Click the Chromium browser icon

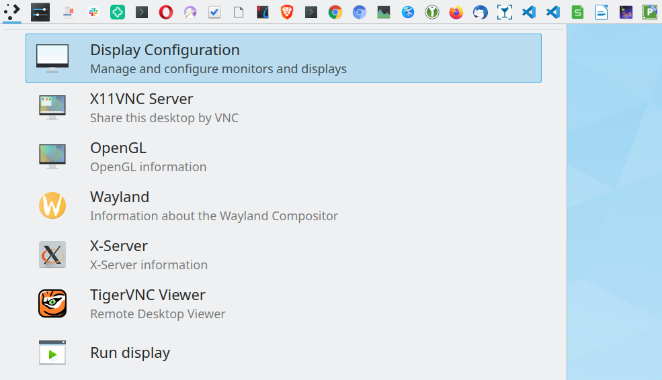click(x=360, y=12)
